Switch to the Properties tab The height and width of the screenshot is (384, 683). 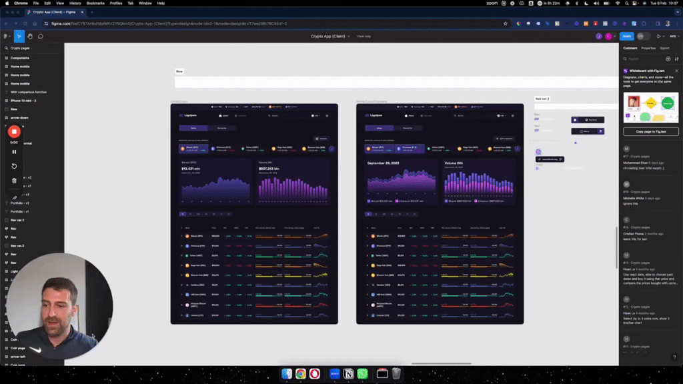point(648,48)
